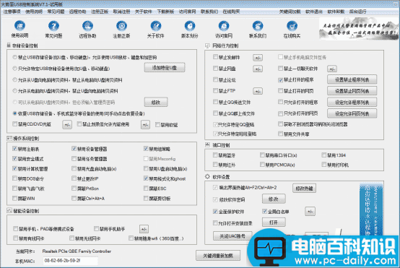This screenshot has height=268, width=400.
Task: Open 注意事项 in the menu bar
Action: (12, 12)
